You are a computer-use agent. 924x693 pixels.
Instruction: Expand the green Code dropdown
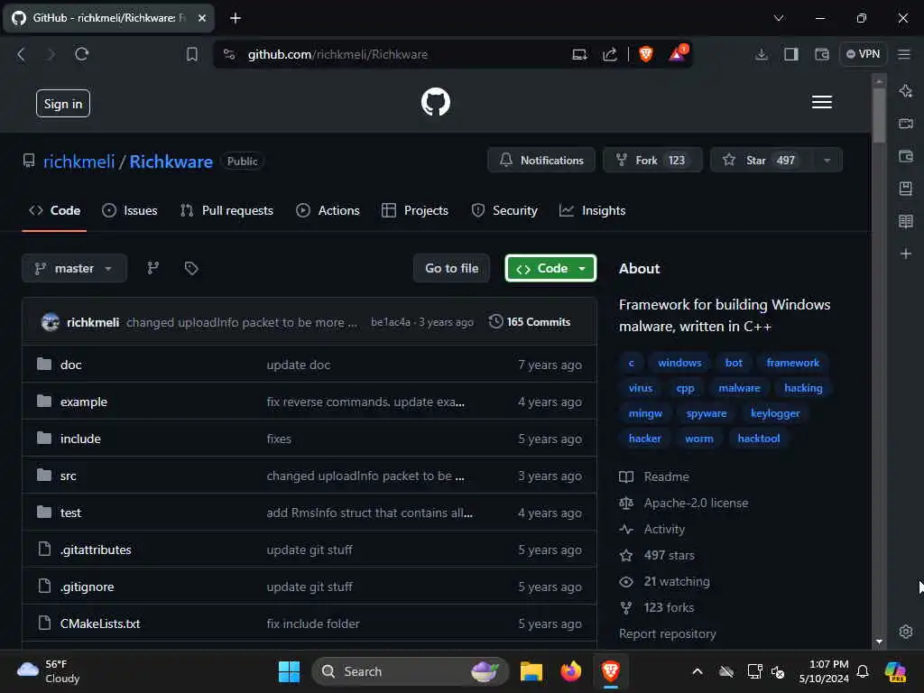coord(550,268)
